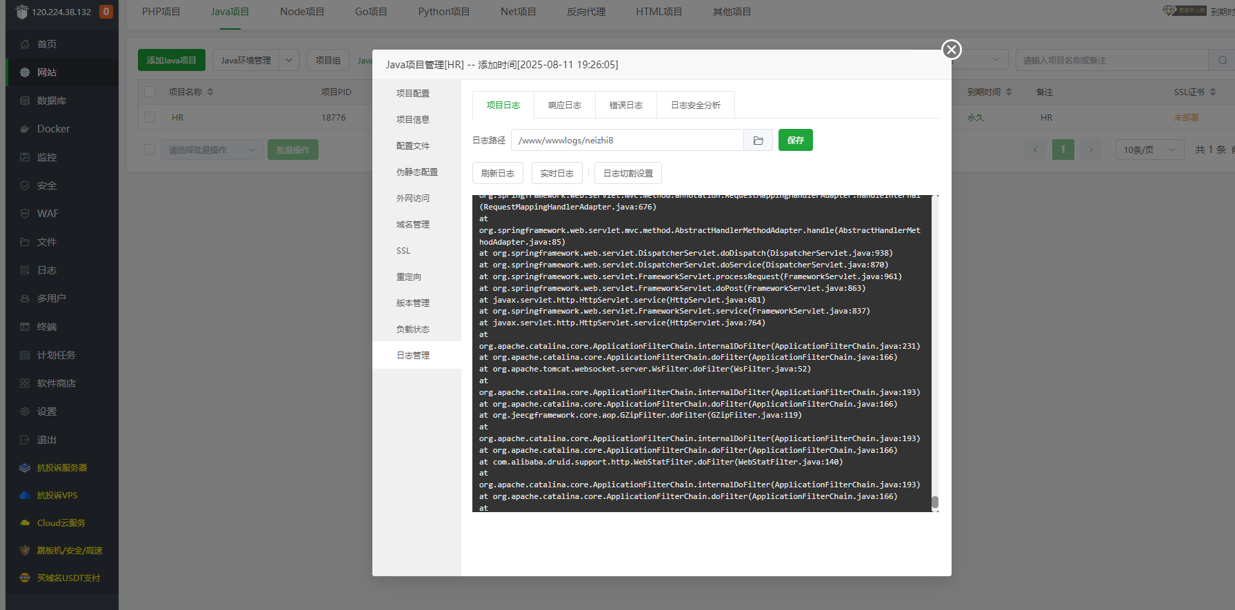Image resolution: width=1235 pixels, height=610 pixels.
Task: Click the database icon in sidebar
Action: (25, 101)
